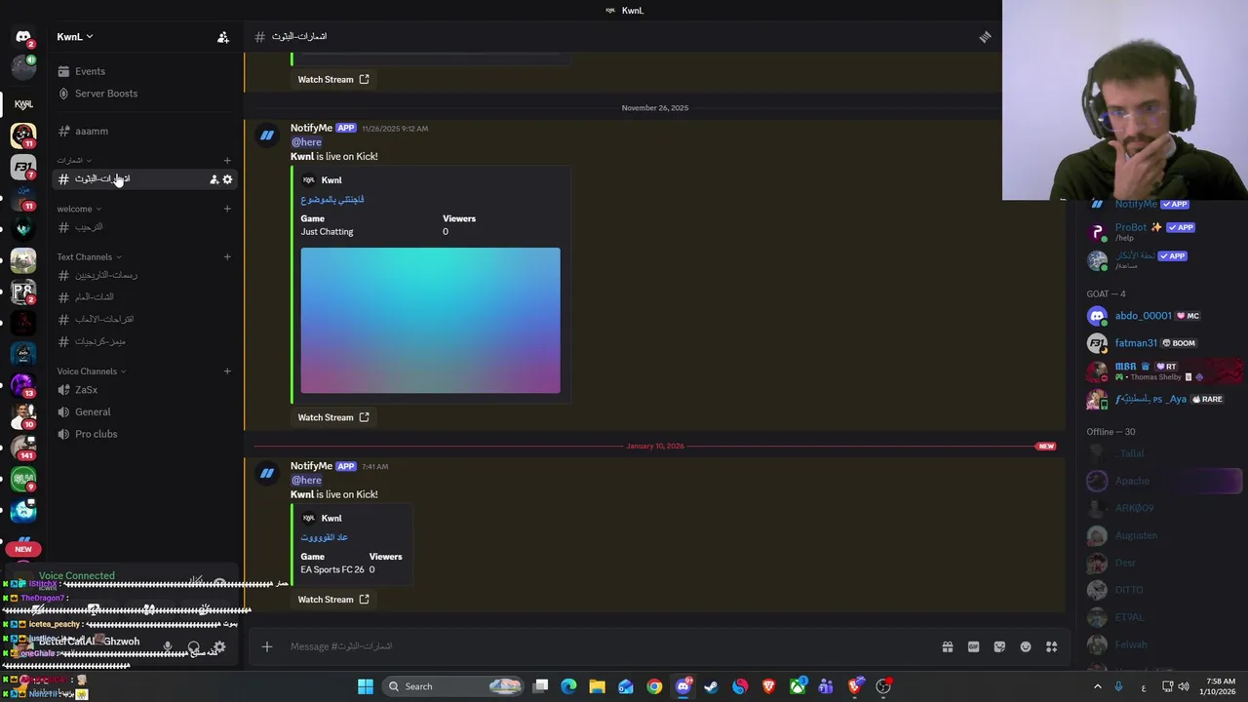The width and height of the screenshot is (1248, 702).
Task: Select the server icon with 141 badge
Action: (x=23, y=448)
